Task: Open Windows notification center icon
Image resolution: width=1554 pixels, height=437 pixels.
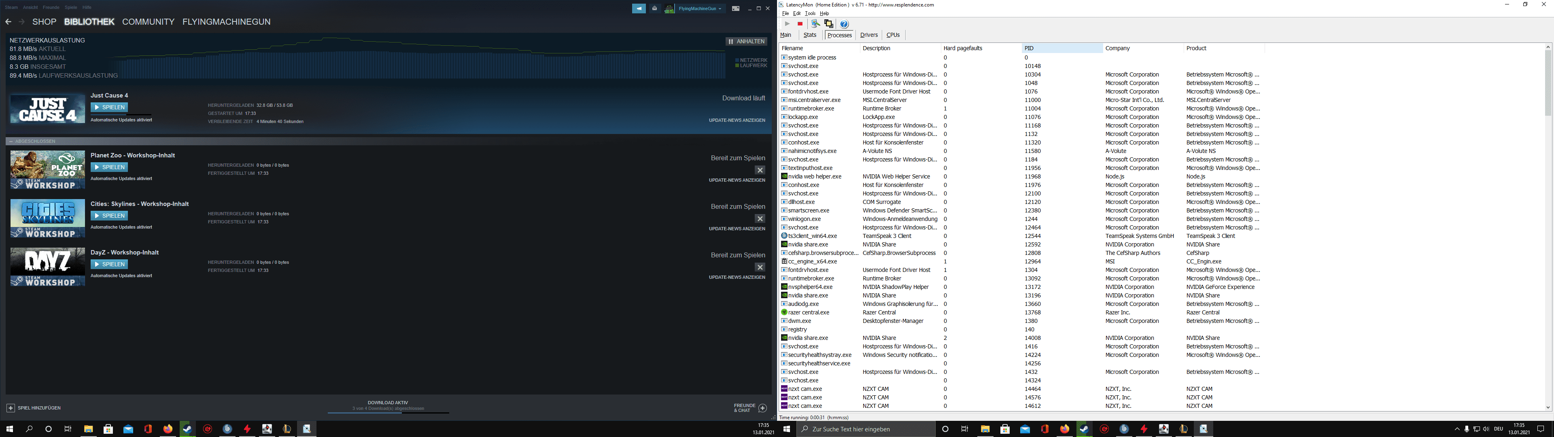Action: [x=1540, y=429]
